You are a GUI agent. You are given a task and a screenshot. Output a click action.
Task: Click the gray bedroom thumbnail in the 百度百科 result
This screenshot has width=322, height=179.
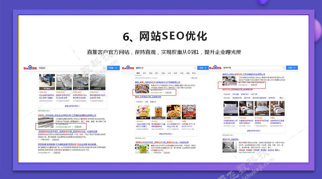229,147
